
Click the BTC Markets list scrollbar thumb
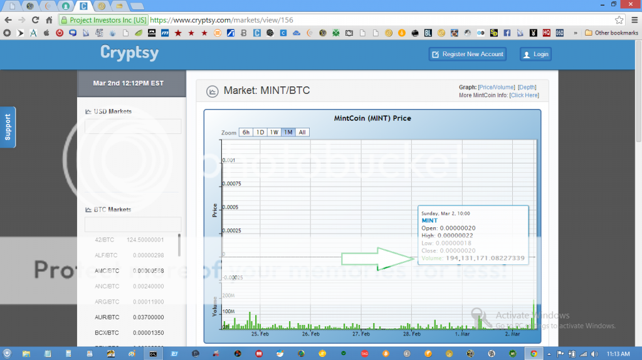click(x=179, y=245)
